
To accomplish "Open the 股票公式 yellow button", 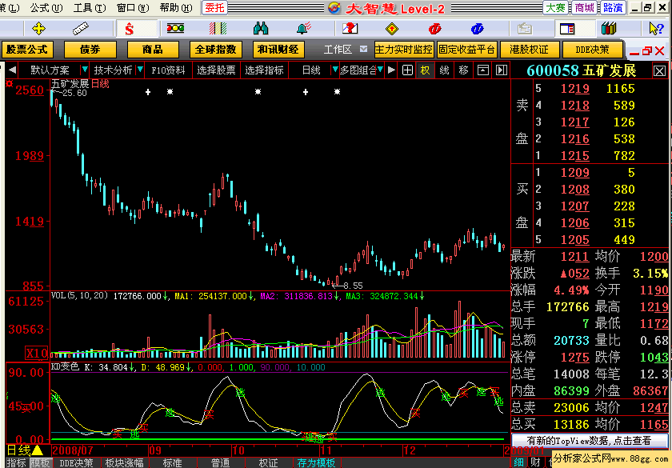I will pos(27,50).
